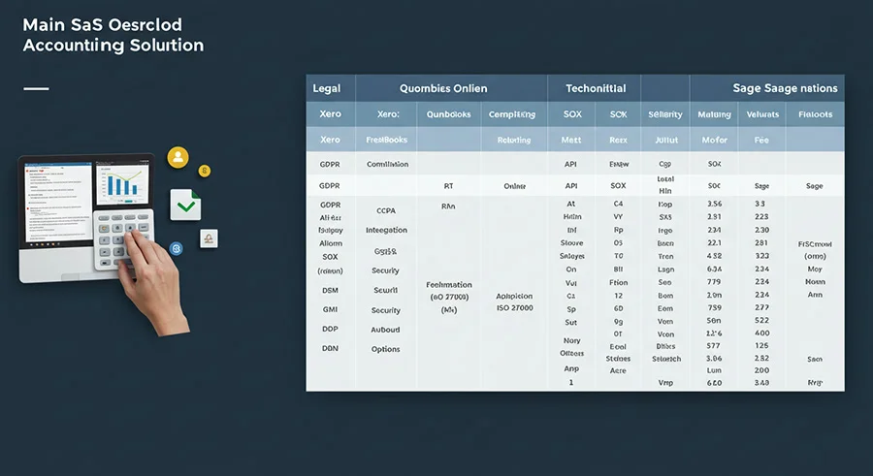Click the bar chart on laptop screen
873x476 pixels.
[122, 182]
